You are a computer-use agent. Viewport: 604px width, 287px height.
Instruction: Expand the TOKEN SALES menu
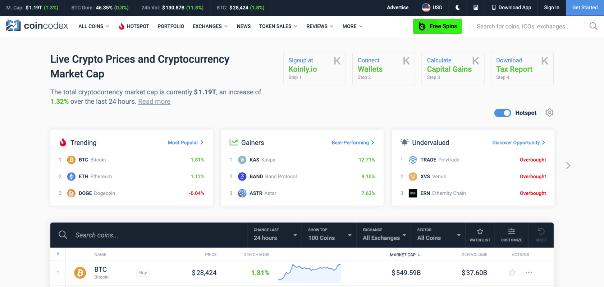click(278, 26)
